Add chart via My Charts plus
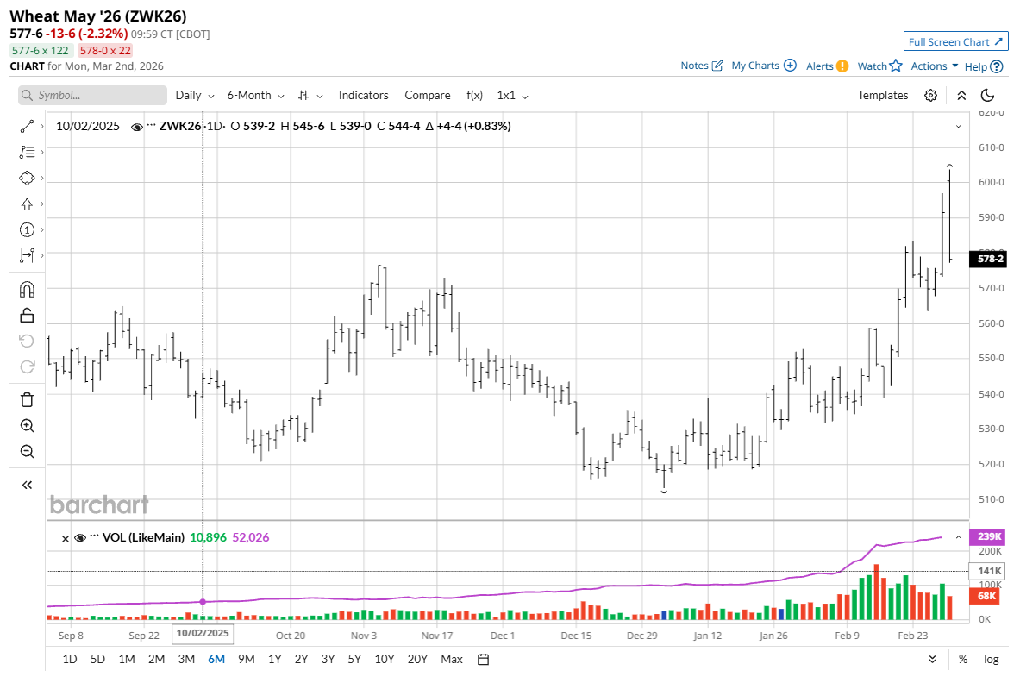The width and height of the screenshot is (1020, 683). pyautogui.click(x=790, y=65)
